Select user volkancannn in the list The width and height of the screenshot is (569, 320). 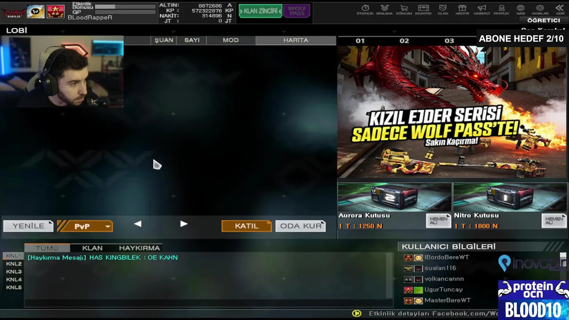coord(444,279)
